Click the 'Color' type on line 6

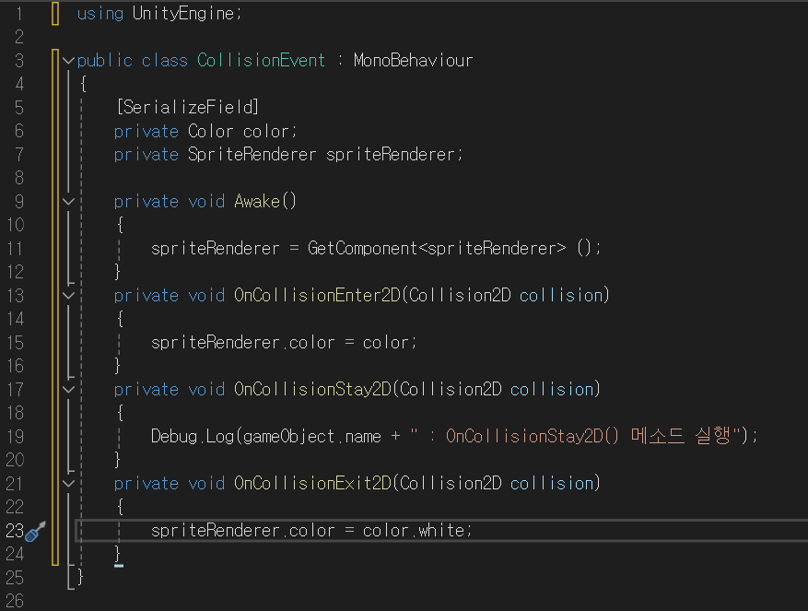click(210, 131)
